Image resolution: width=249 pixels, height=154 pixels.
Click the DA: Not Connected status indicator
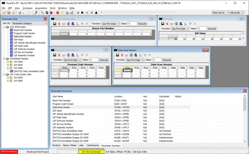tap(91, 152)
